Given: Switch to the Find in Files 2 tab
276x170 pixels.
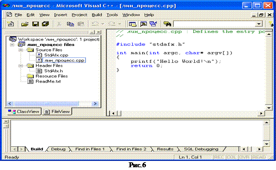Looking at the screenshot, I should [131, 149].
